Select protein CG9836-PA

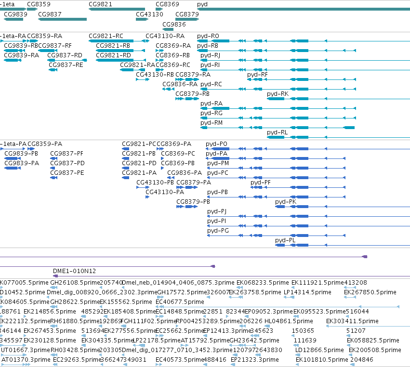[185, 173]
